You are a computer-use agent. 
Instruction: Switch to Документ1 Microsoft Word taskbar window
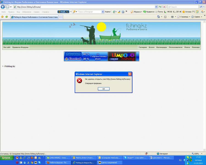[161, 158]
